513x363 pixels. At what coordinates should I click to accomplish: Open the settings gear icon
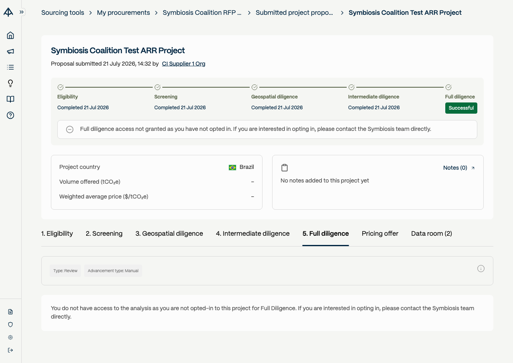click(10, 337)
